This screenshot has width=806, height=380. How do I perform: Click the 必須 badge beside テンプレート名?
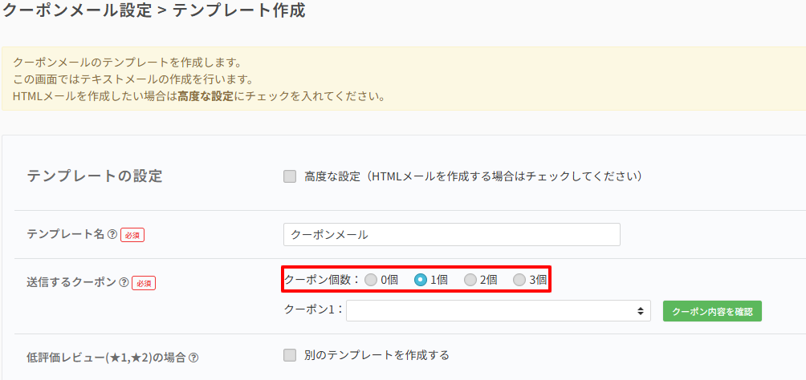[x=132, y=235]
